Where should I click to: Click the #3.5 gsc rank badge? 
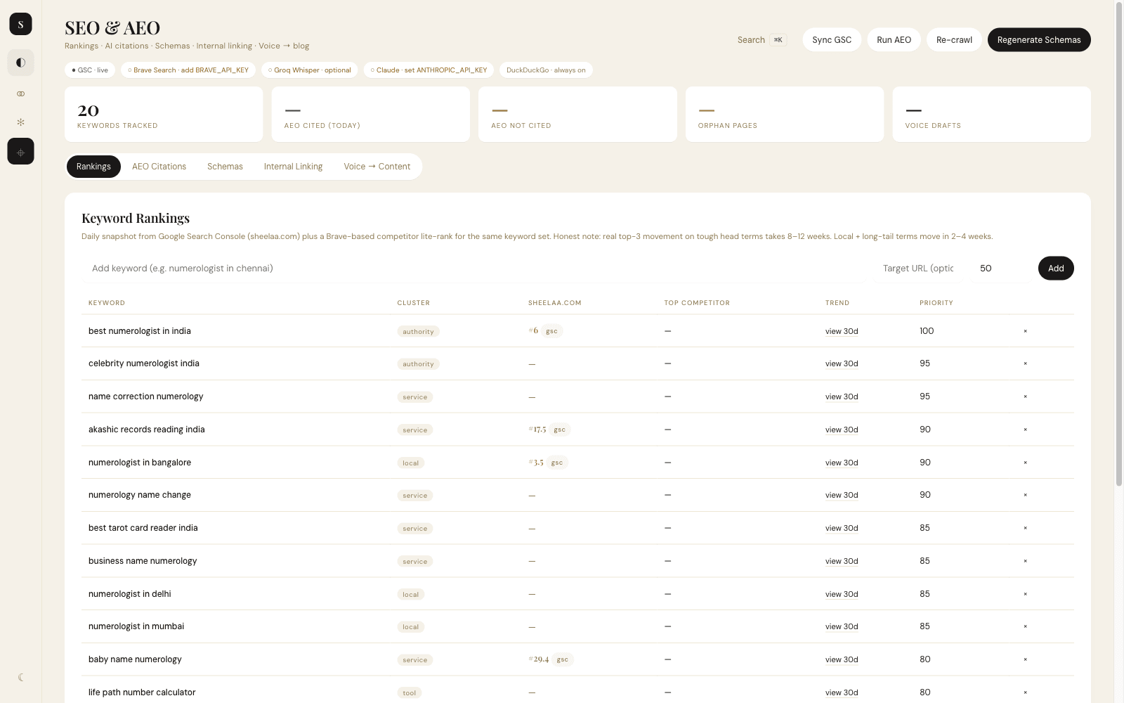point(548,463)
